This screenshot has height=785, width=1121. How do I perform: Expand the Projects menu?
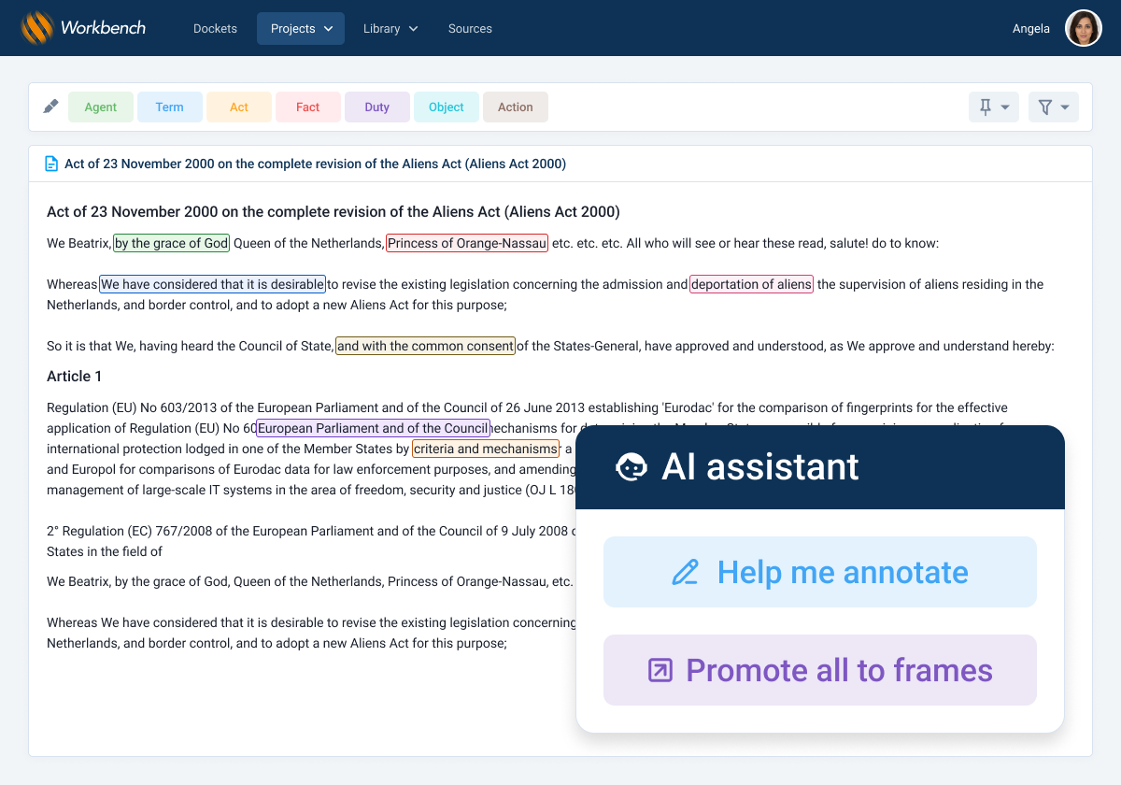(301, 28)
